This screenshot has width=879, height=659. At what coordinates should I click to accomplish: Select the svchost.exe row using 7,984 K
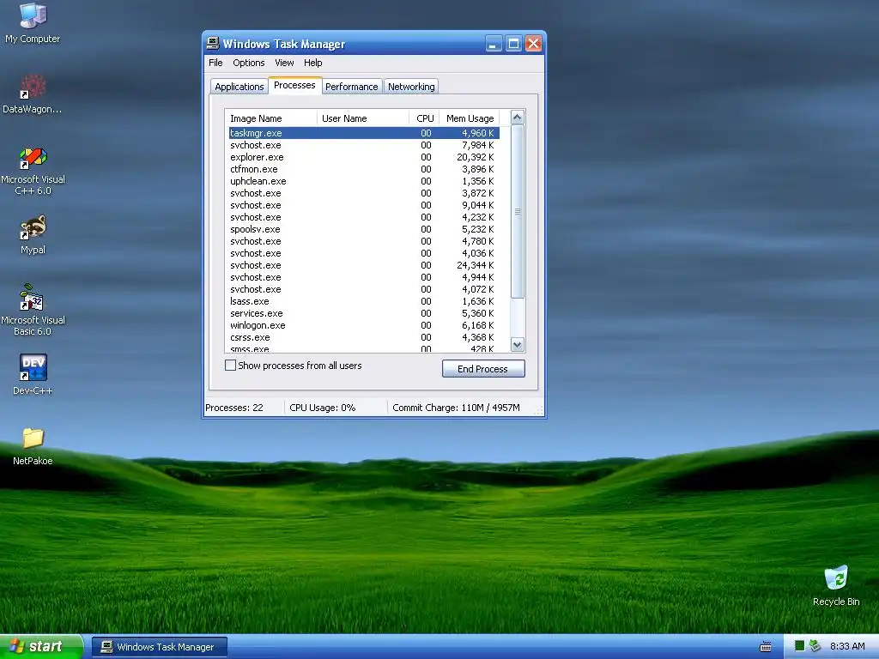[364, 145]
